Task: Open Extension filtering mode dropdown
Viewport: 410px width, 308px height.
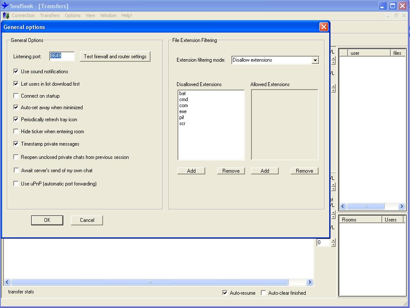Action: click(x=315, y=60)
